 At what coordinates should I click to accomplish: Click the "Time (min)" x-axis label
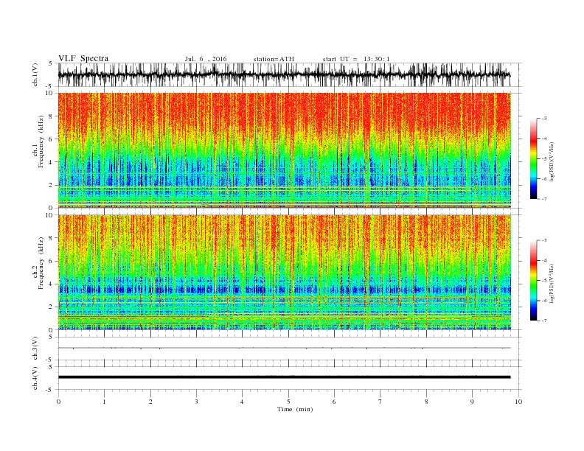click(295, 409)
